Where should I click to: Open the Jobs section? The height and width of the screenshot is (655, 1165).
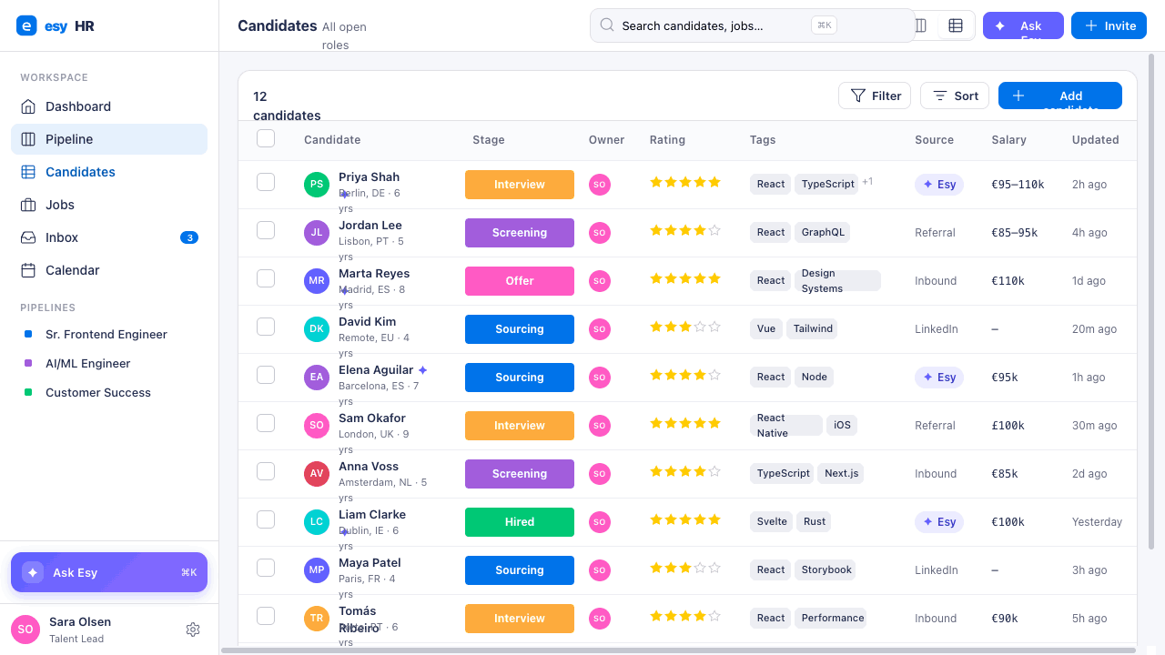pyautogui.click(x=109, y=205)
